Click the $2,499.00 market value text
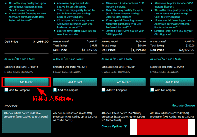This screenshot has width=197, height=137. pyautogui.click(x=189, y=41)
